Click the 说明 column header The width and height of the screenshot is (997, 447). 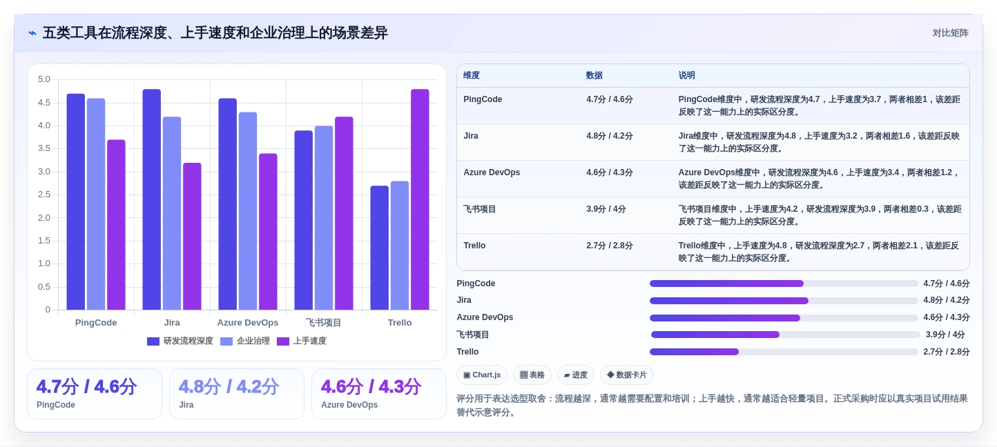click(x=687, y=76)
